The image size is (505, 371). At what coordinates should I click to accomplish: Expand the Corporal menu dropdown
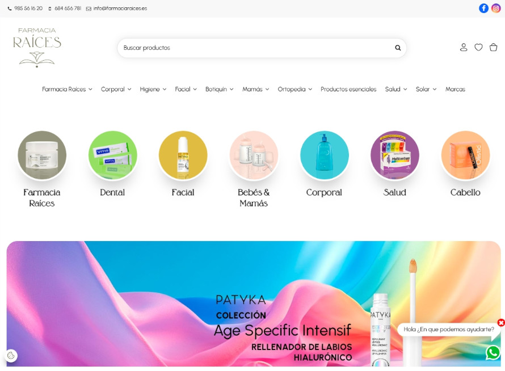[x=116, y=90]
